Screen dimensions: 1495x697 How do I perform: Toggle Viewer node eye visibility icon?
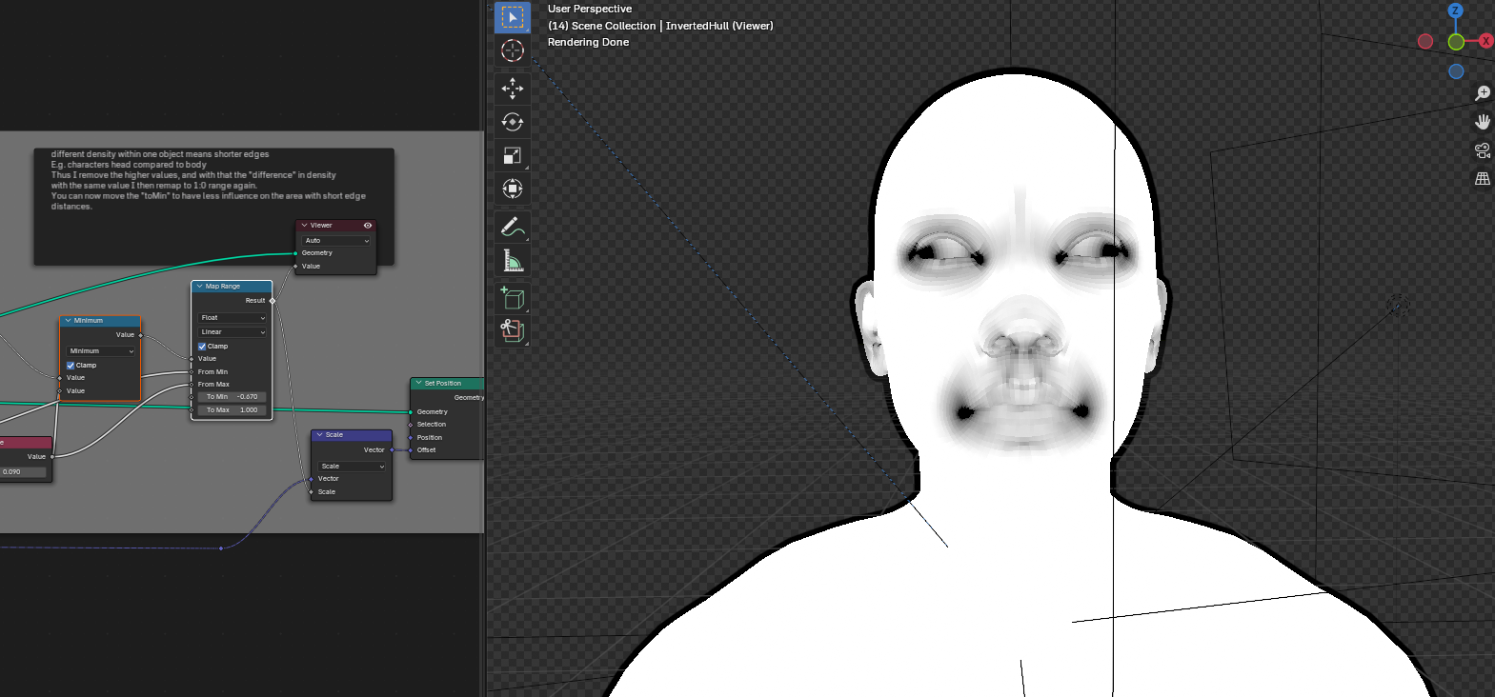[x=368, y=226]
